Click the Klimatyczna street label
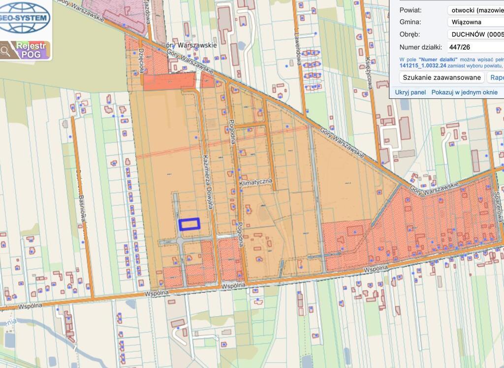This screenshot has height=368, width=504. [x=255, y=182]
